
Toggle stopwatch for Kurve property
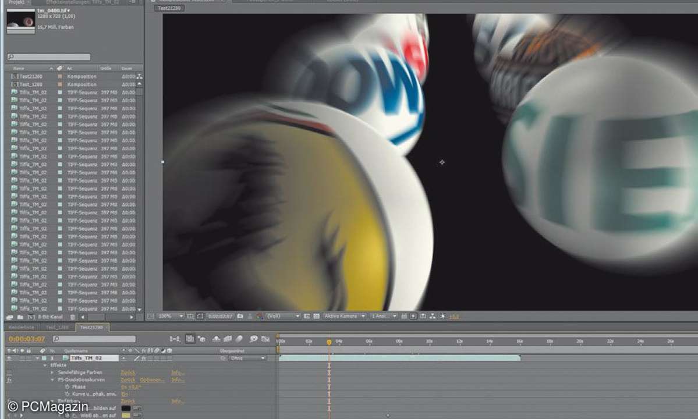67,394
